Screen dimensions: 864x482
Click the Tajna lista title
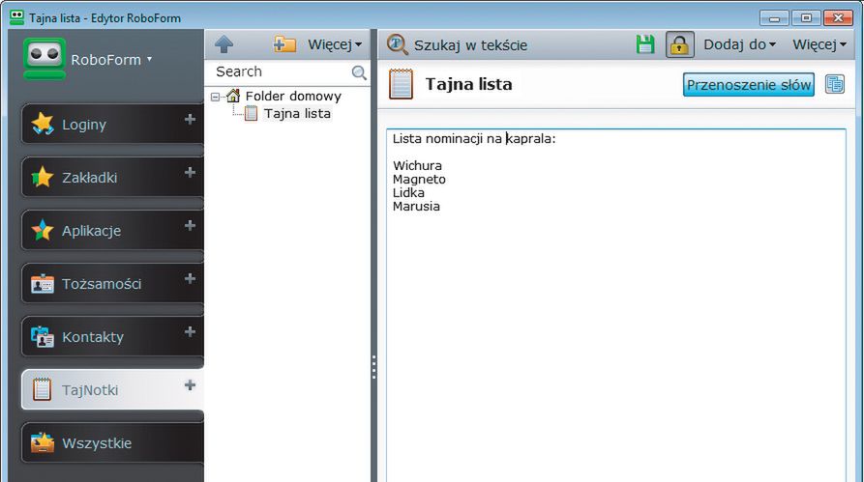coord(469,84)
